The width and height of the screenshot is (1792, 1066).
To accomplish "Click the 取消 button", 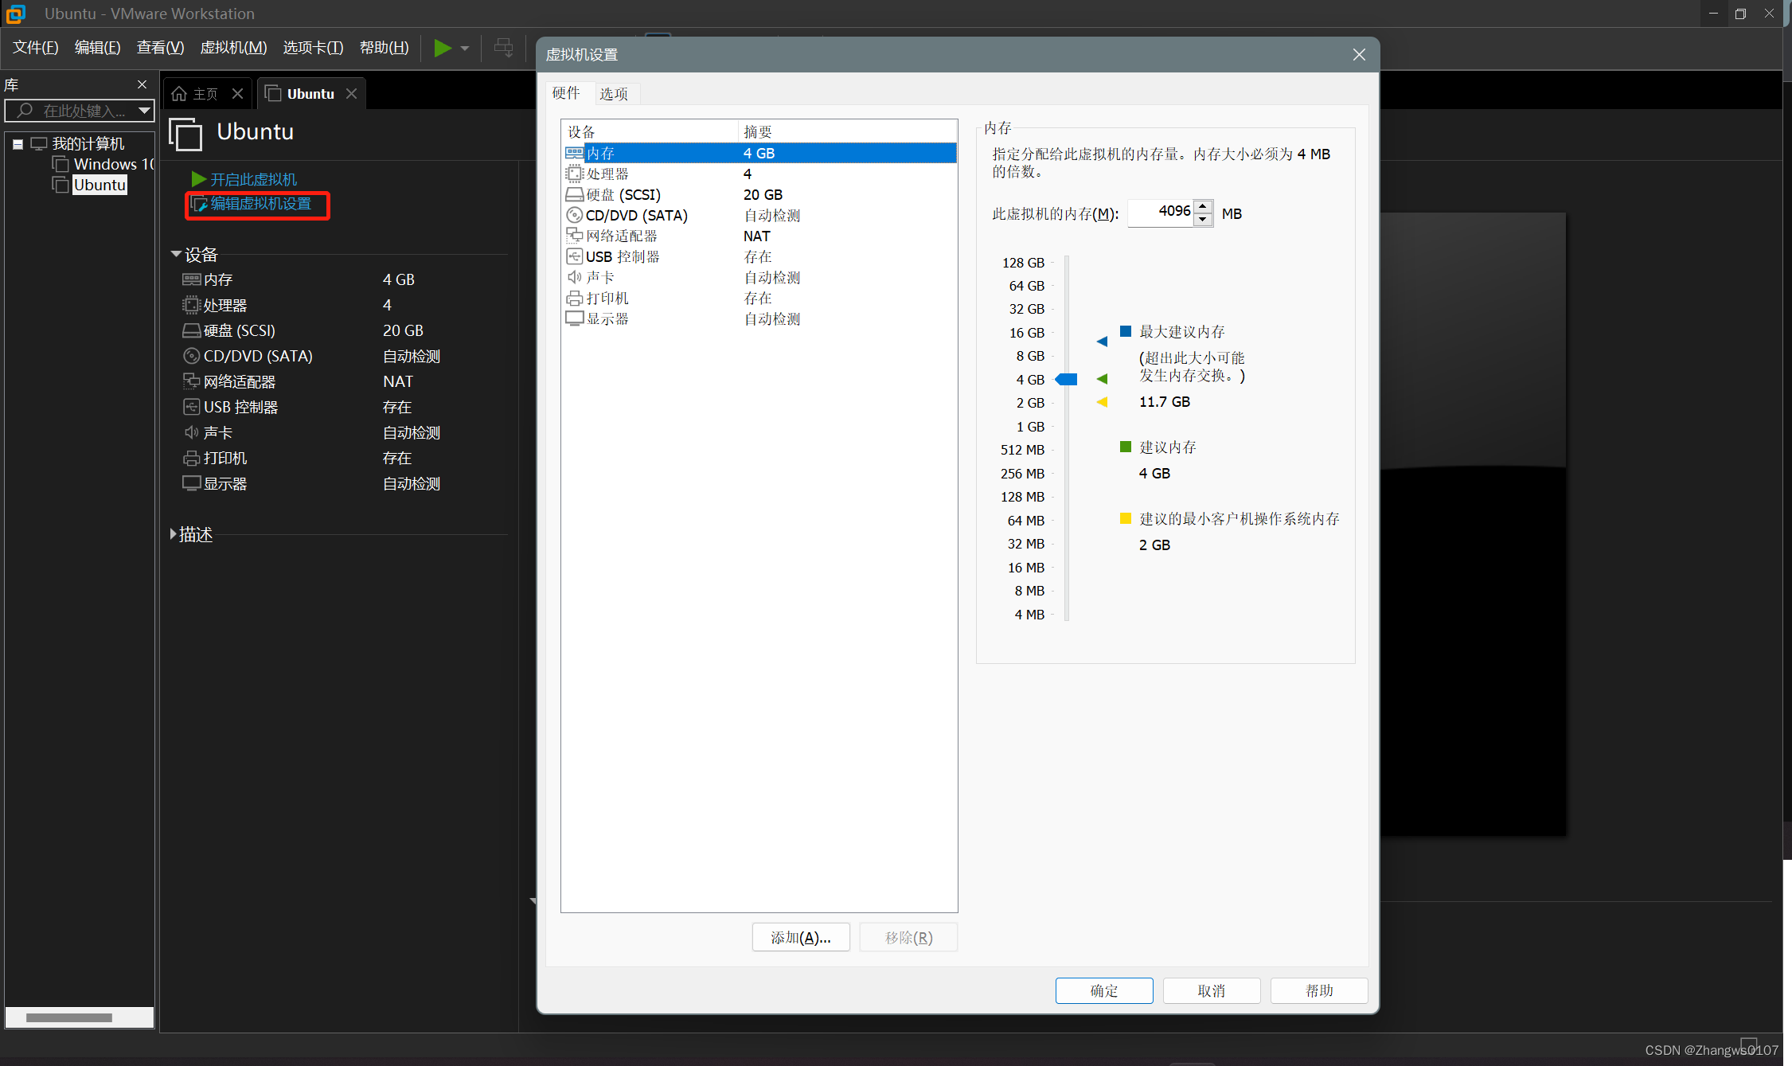I will pyautogui.click(x=1212, y=990).
